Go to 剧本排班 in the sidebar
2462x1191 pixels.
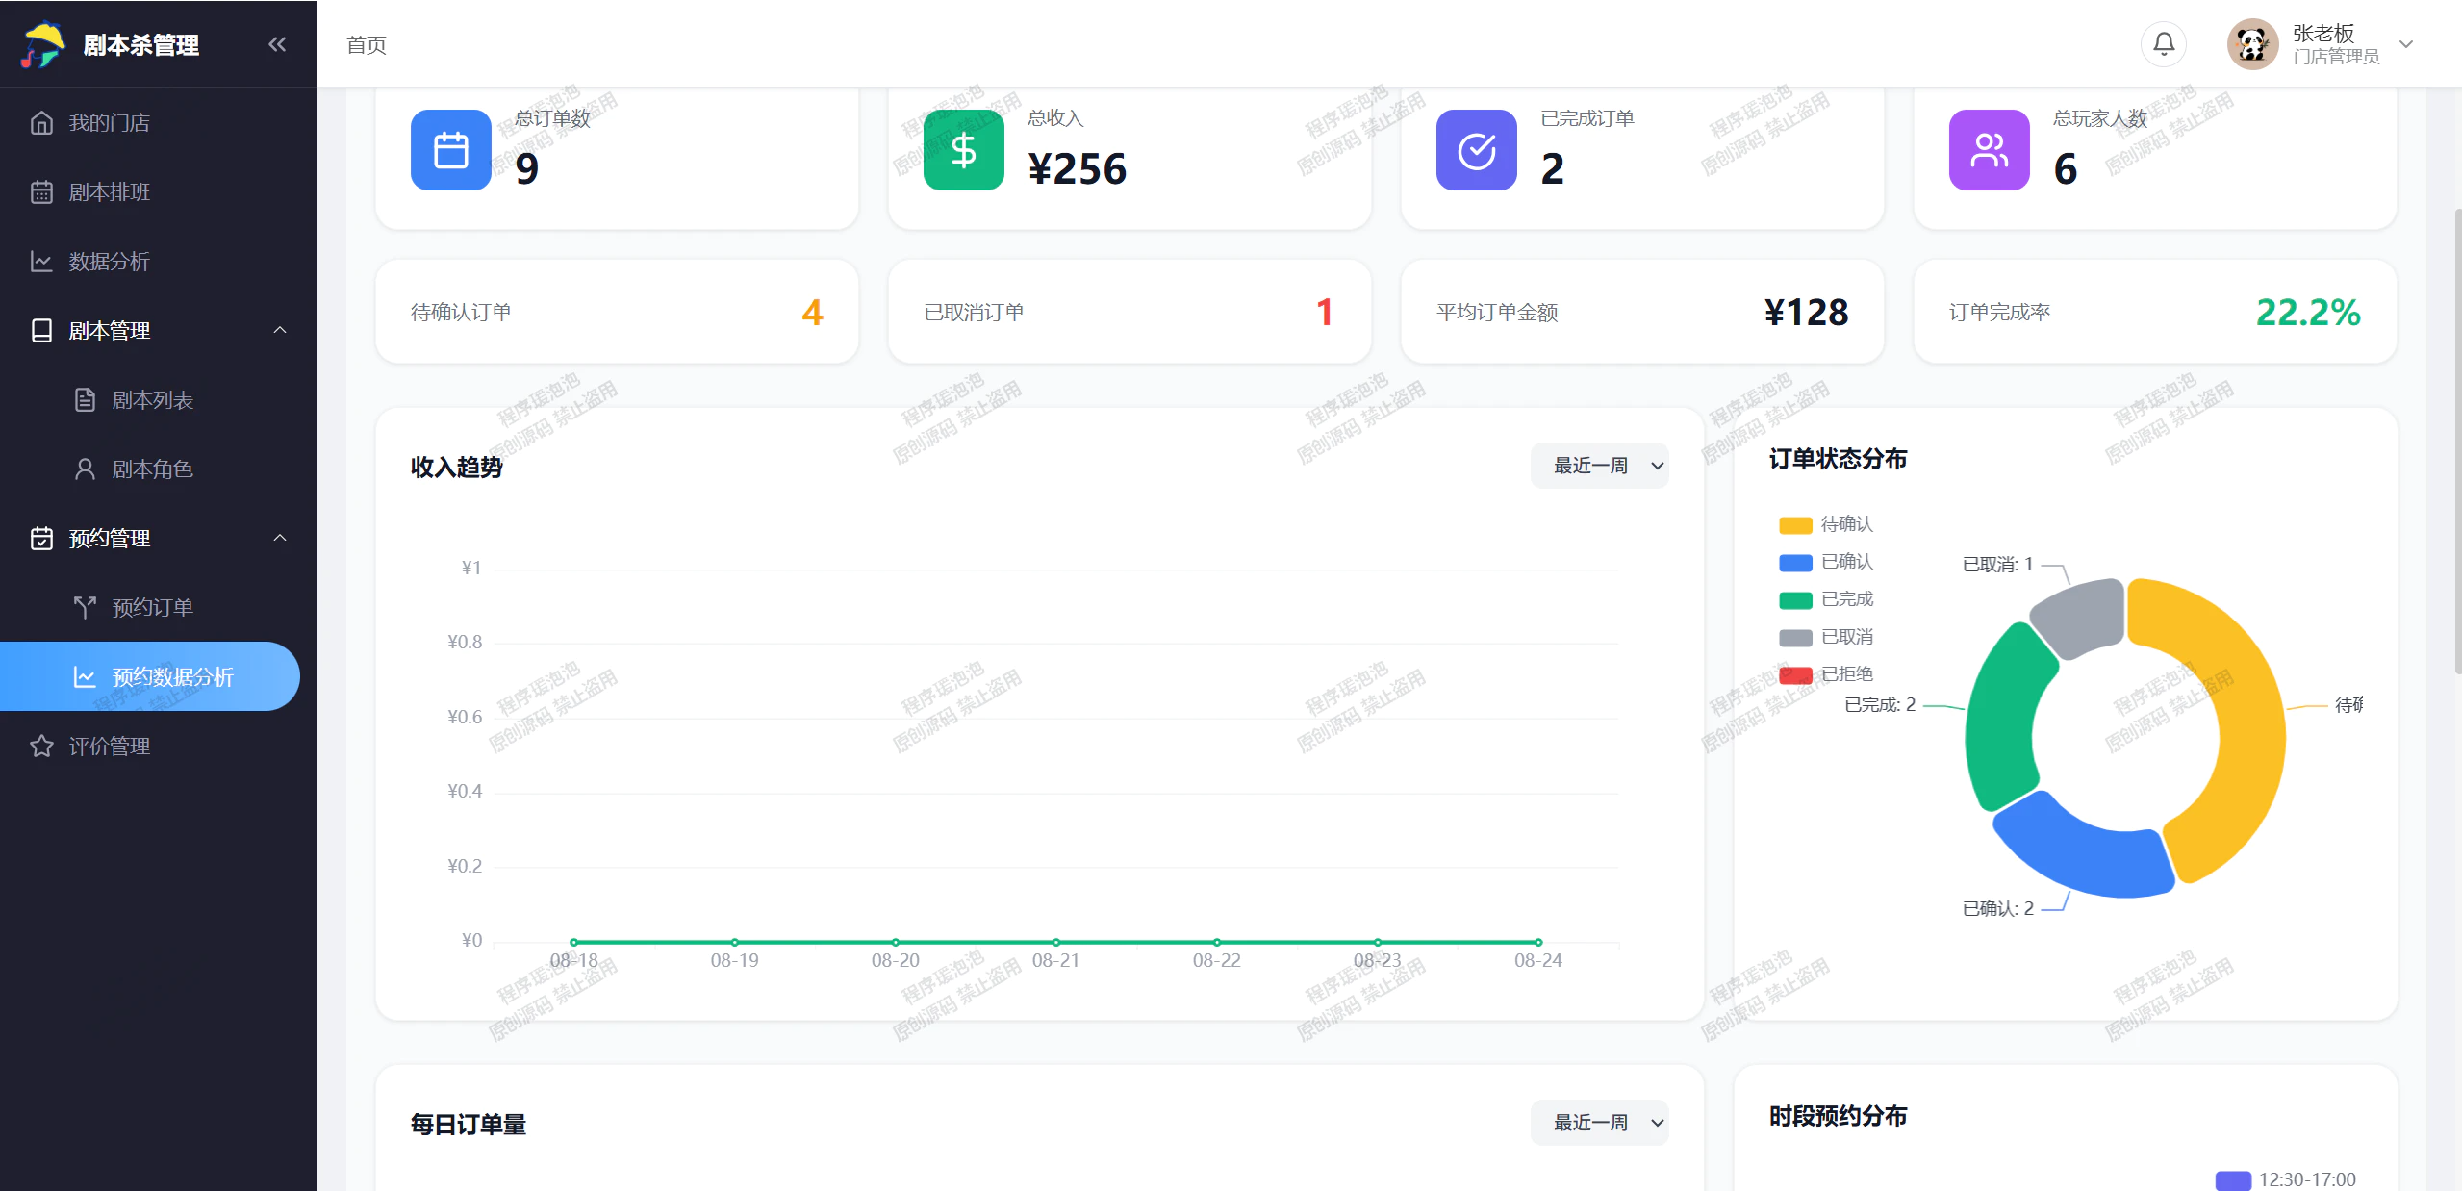159,192
